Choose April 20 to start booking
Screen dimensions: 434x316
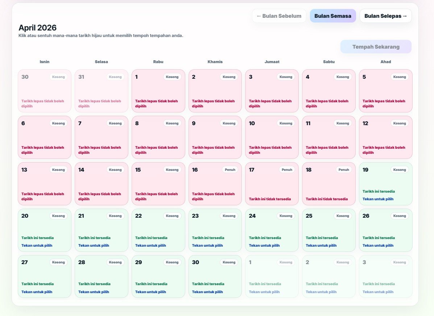[44, 230]
